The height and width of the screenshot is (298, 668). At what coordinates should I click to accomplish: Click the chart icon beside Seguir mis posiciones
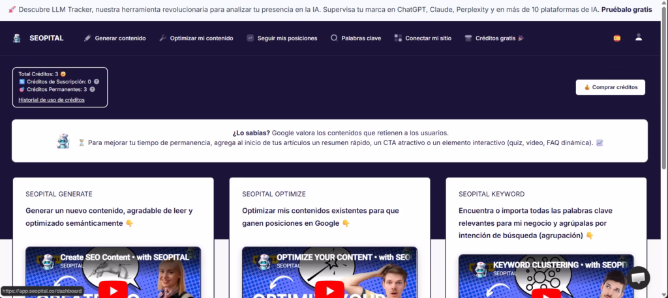pyautogui.click(x=250, y=38)
